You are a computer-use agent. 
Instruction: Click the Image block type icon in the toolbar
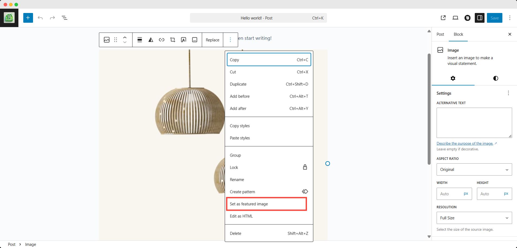click(x=107, y=40)
